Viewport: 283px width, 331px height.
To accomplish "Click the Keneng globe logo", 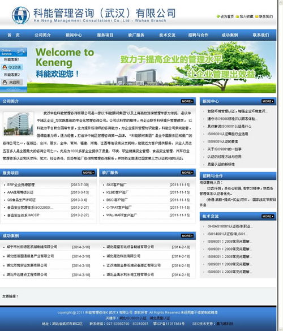I will [x=21, y=15].
